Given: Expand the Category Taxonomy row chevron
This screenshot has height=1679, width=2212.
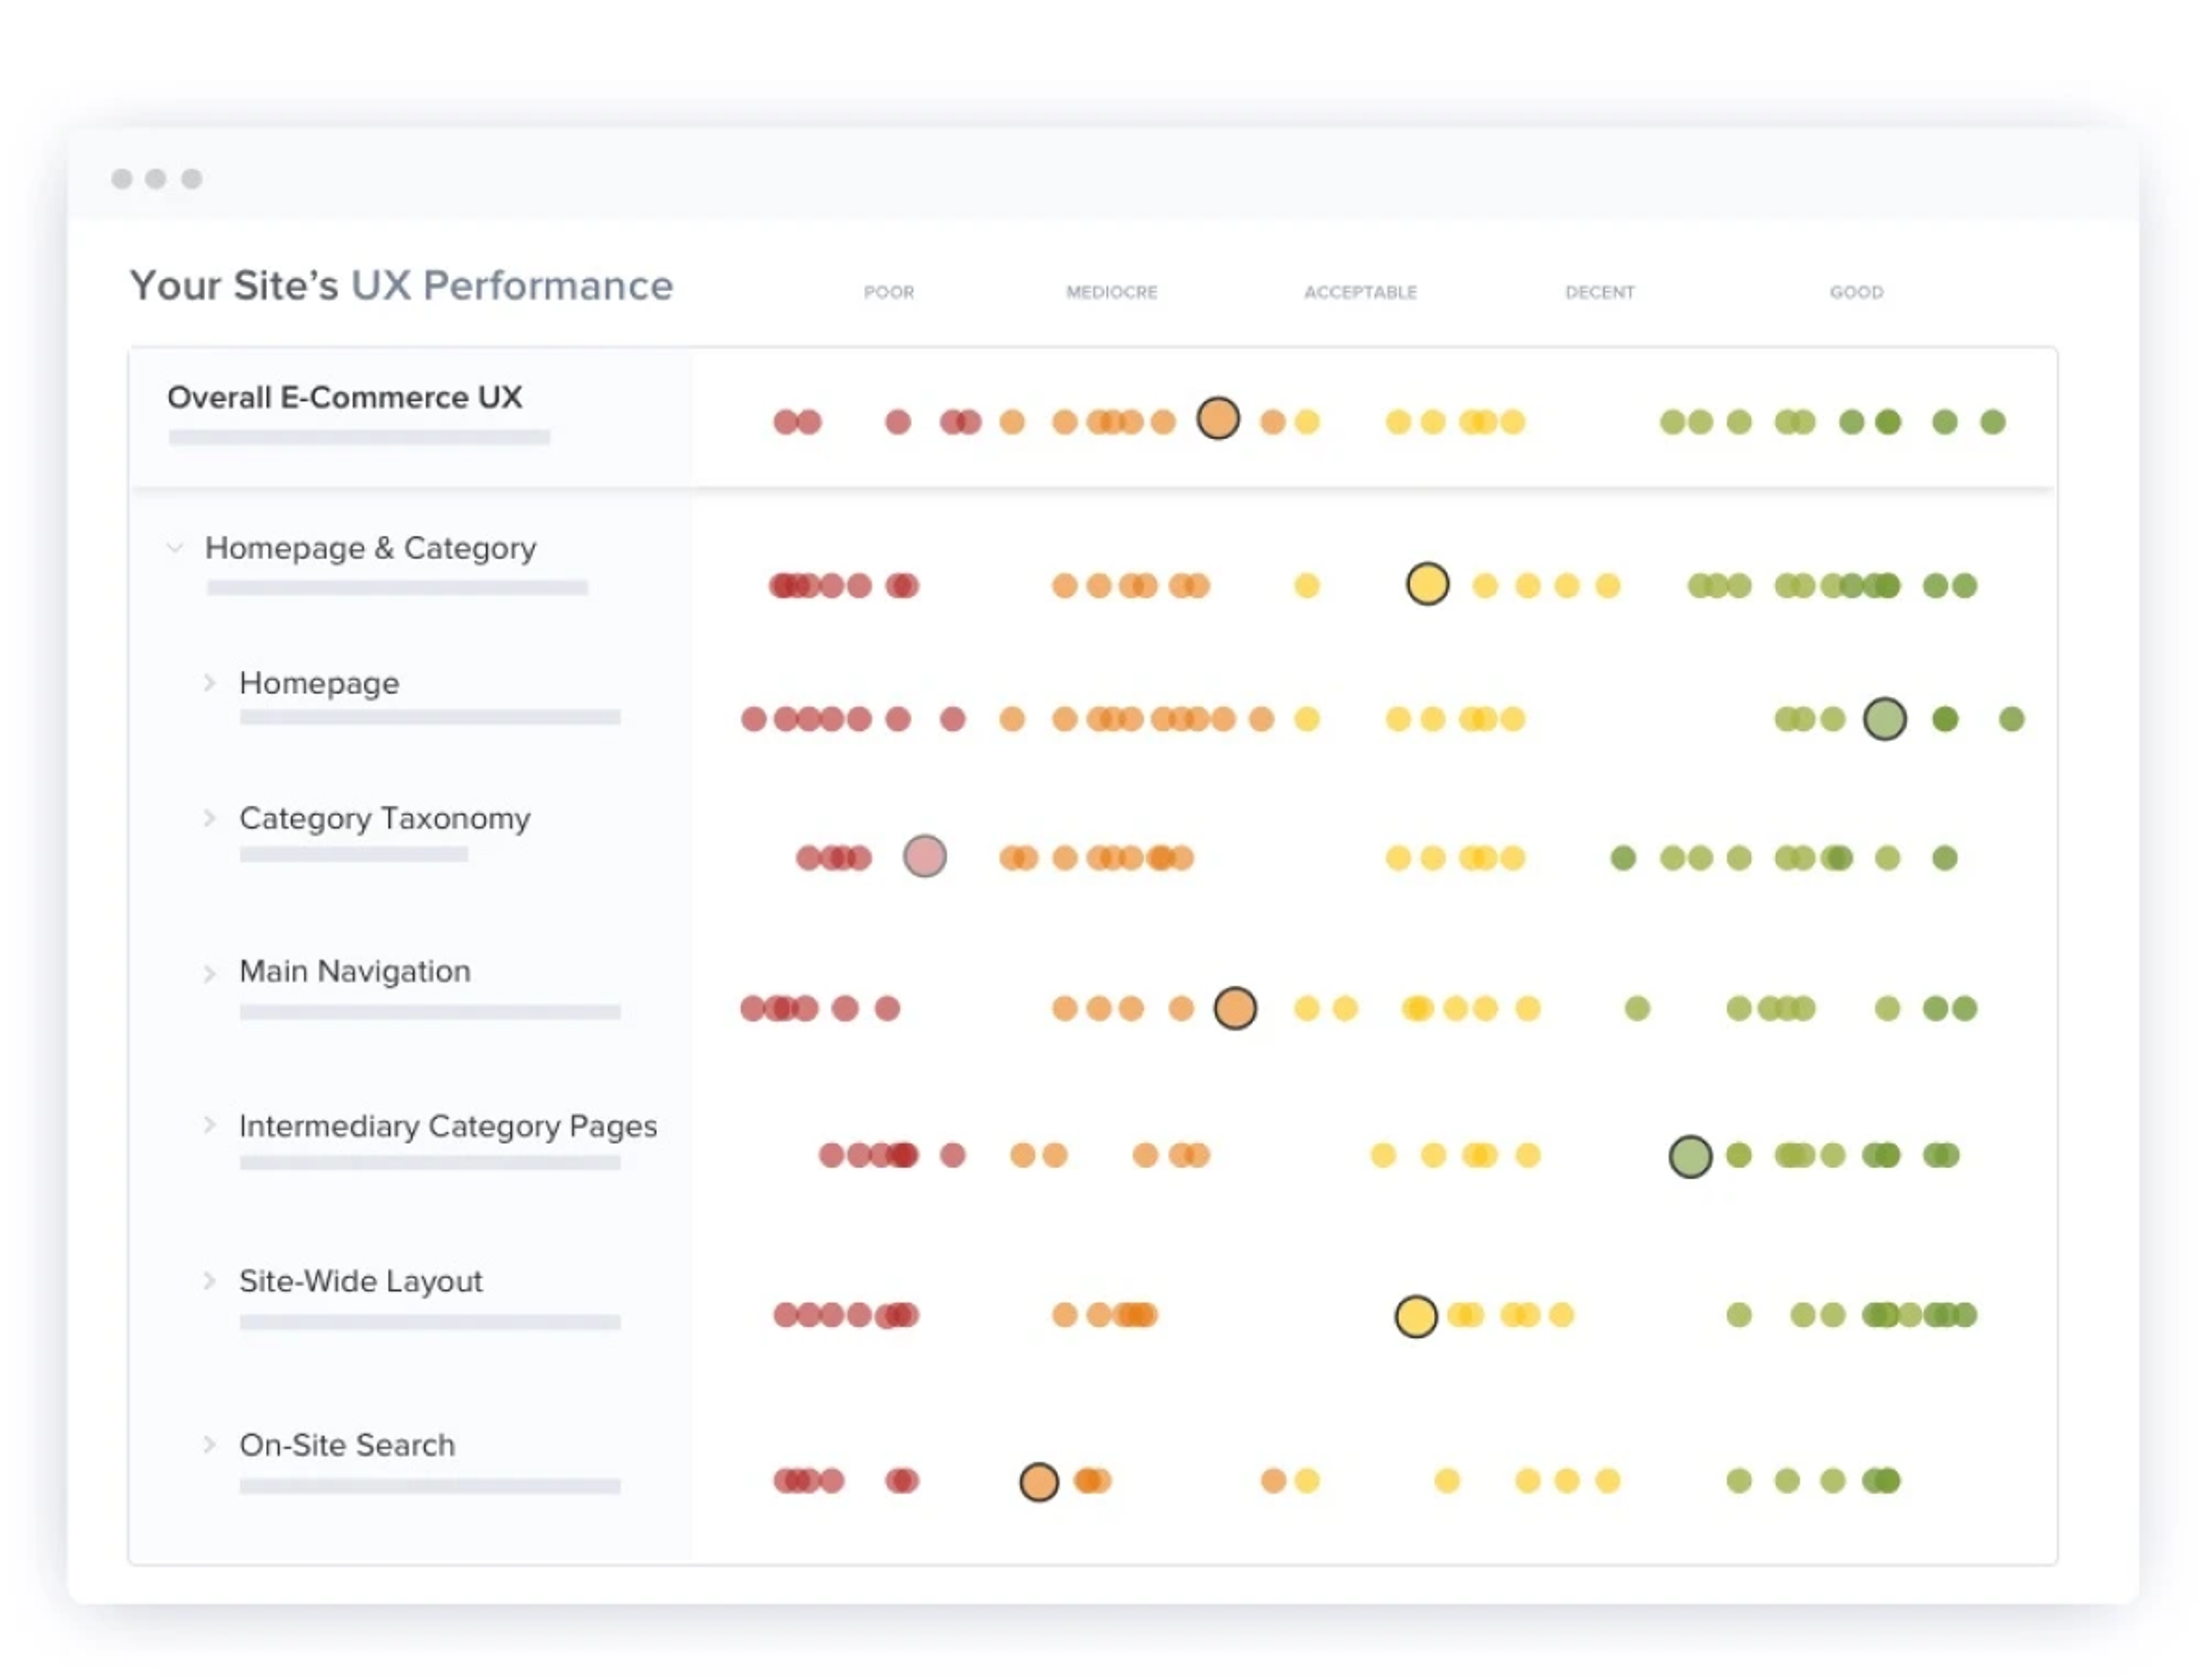Looking at the screenshot, I should (x=209, y=818).
